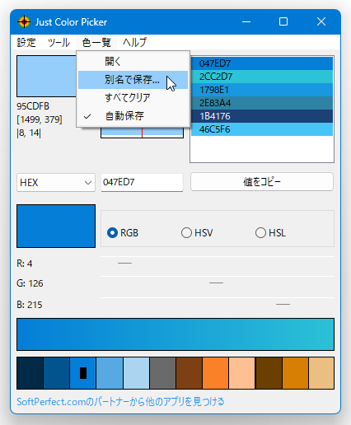Pick the dark brown-red palette swatch
Screen dimensions: 351x425
(190, 373)
